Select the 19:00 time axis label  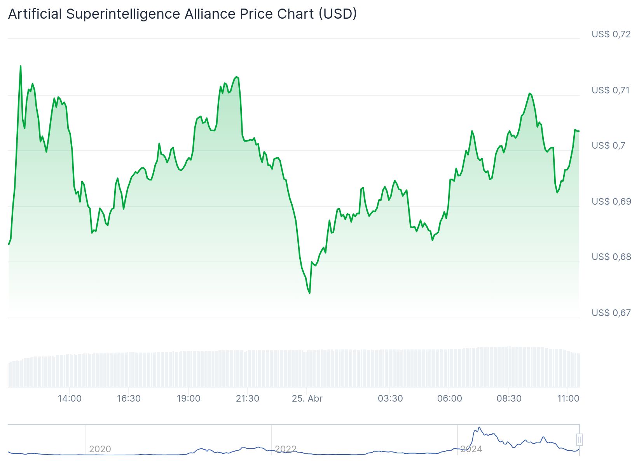(189, 399)
